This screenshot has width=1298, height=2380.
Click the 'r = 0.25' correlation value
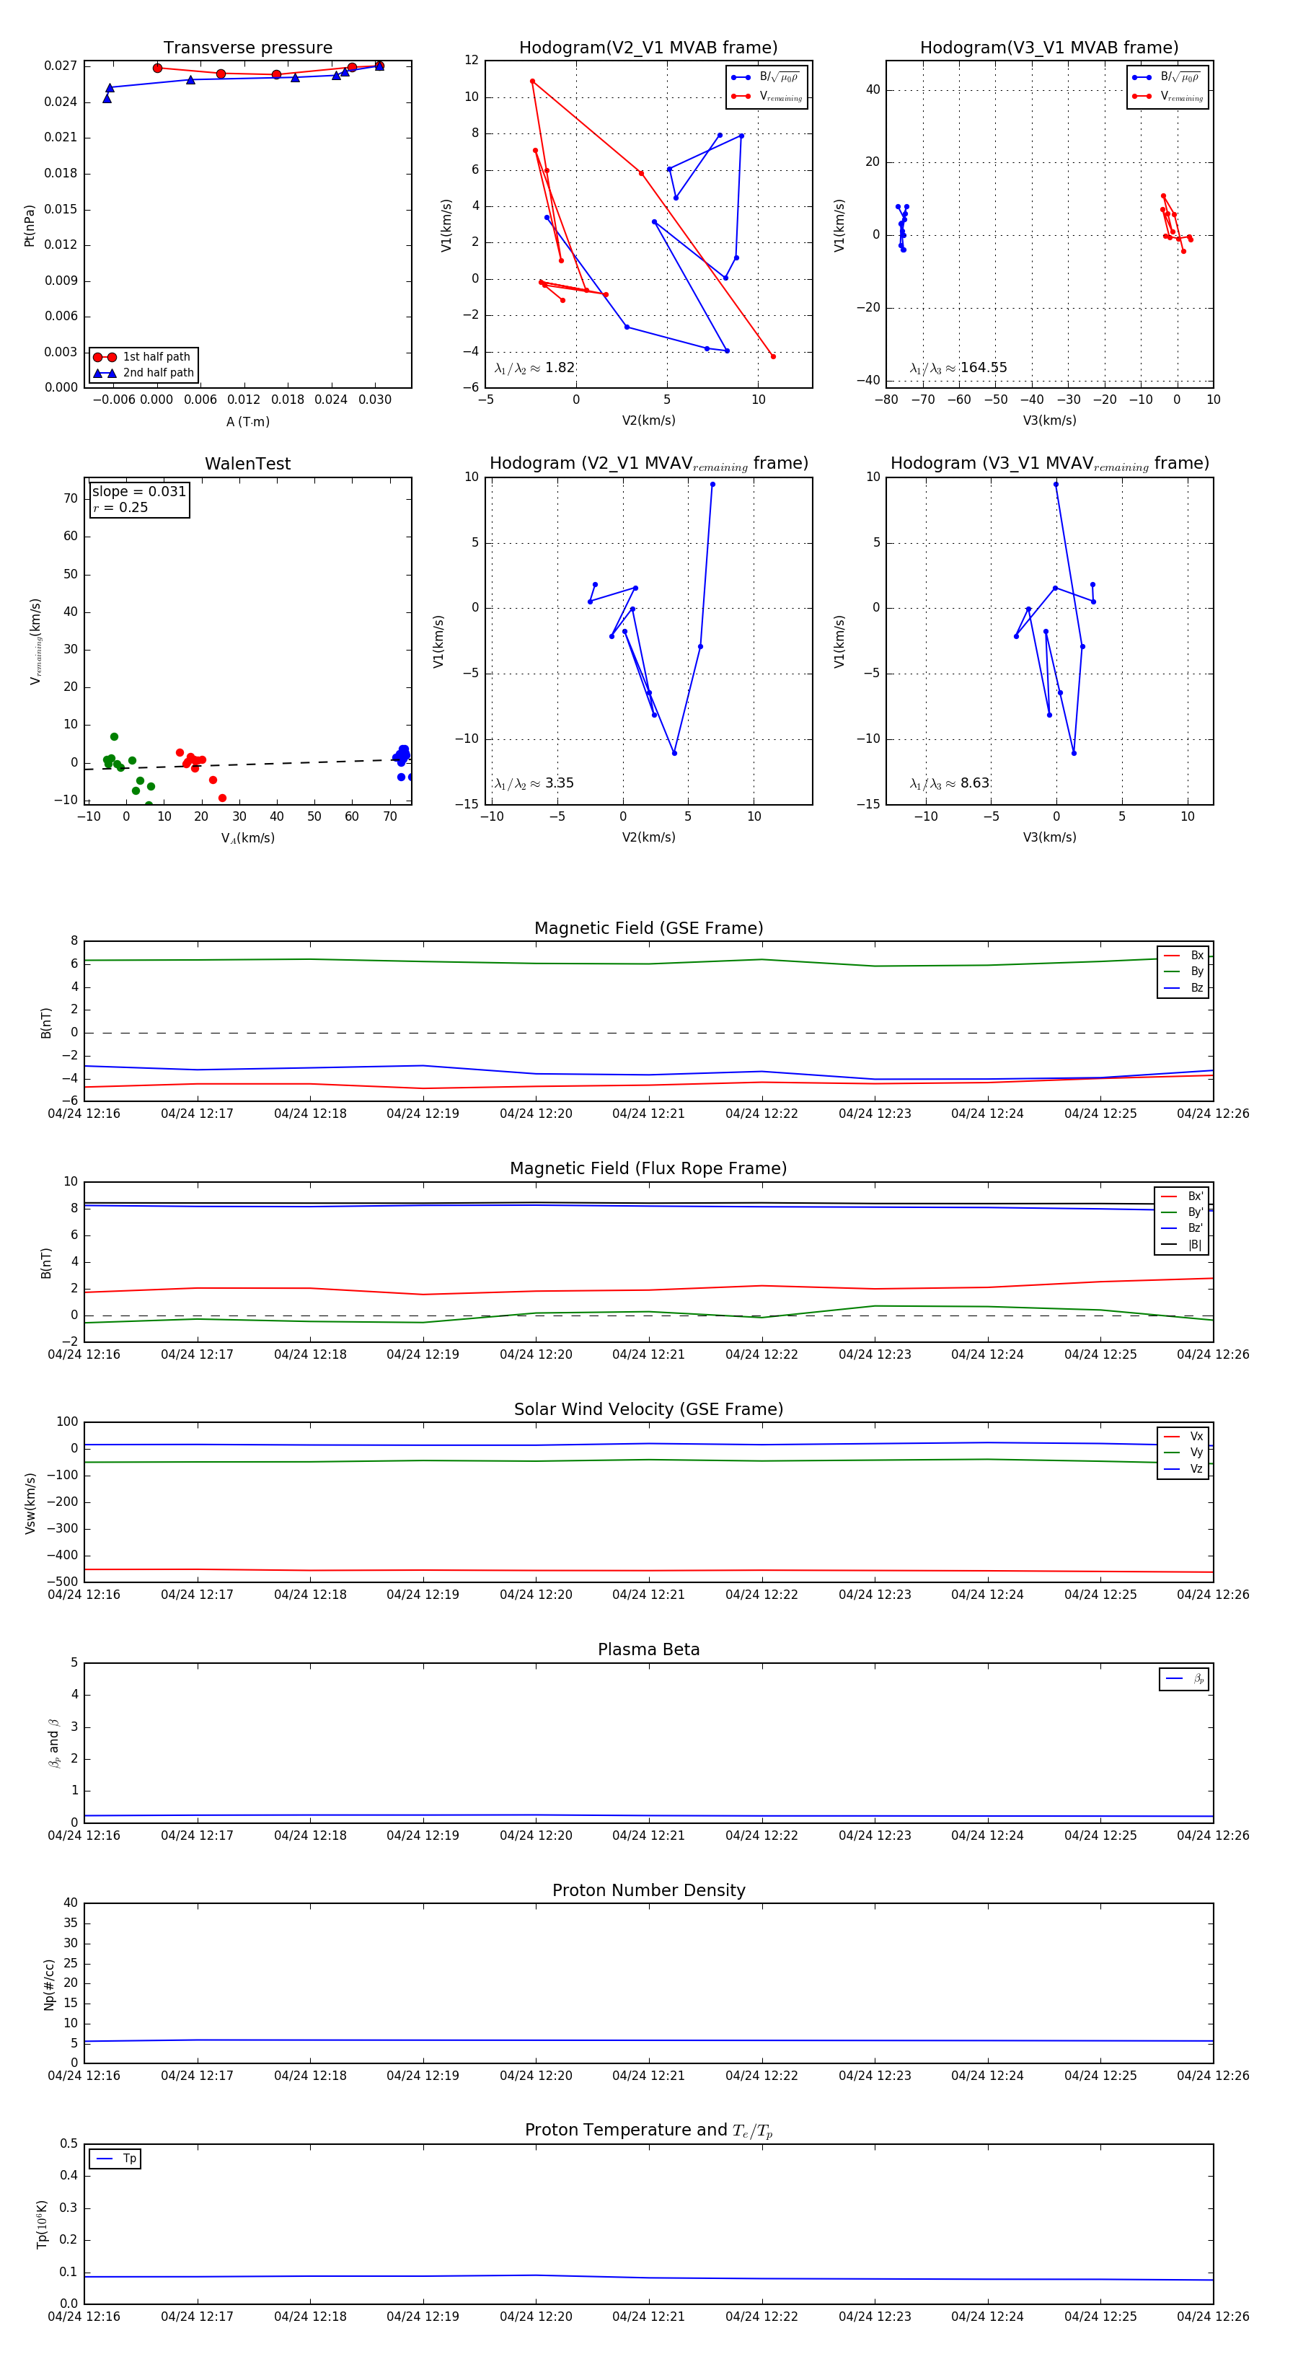[x=120, y=507]
